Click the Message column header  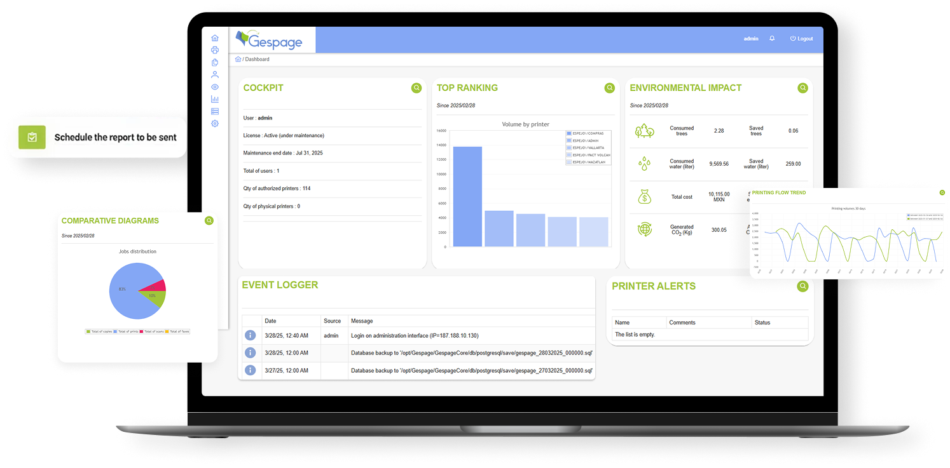tap(362, 321)
